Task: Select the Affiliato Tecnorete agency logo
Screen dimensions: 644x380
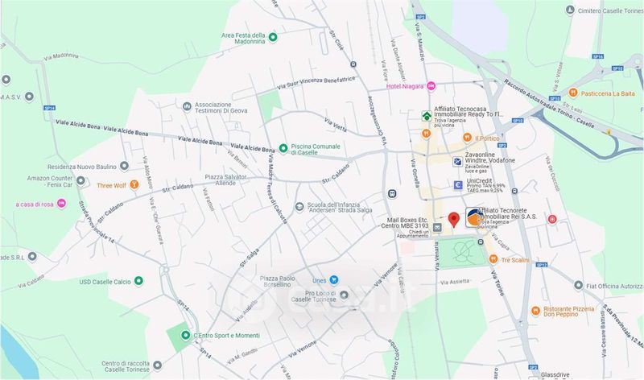Action: pyautogui.click(x=475, y=217)
